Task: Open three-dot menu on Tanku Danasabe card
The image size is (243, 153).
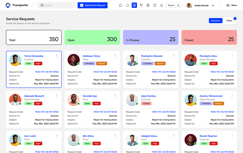Action: (57, 56)
